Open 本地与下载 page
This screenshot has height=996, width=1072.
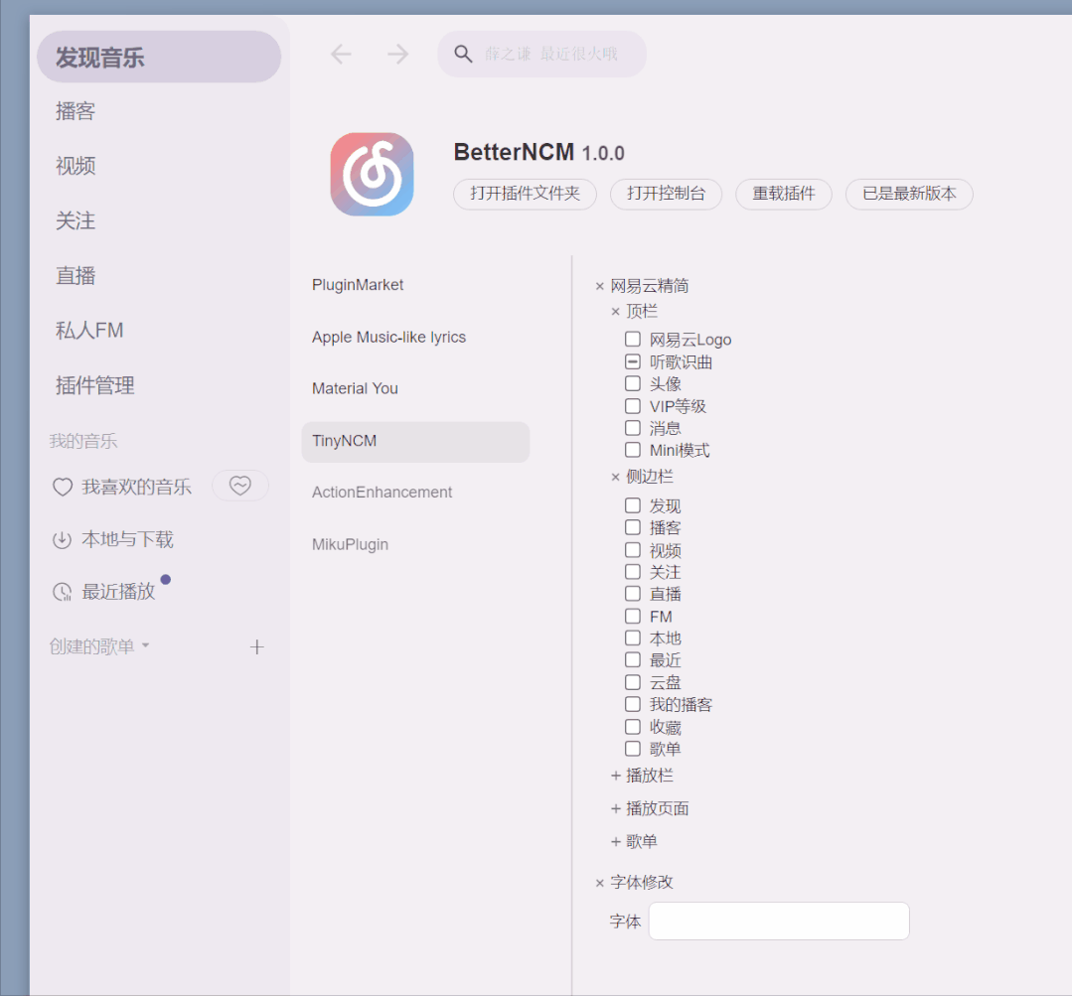[127, 539]
